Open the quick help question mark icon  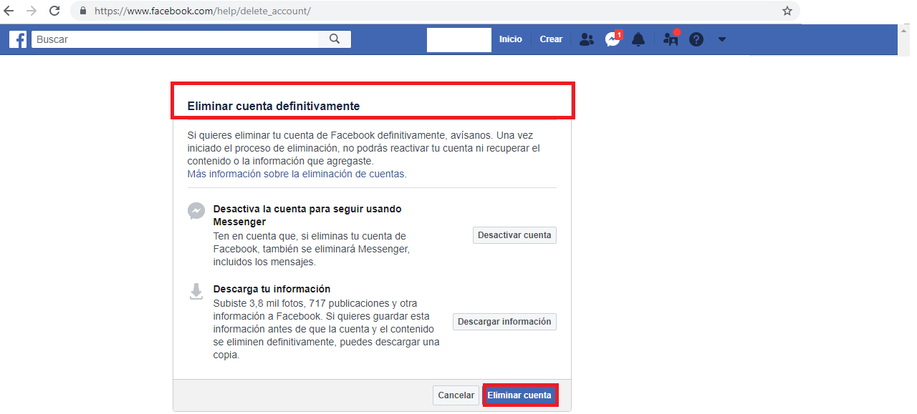[x=696, y=39]
